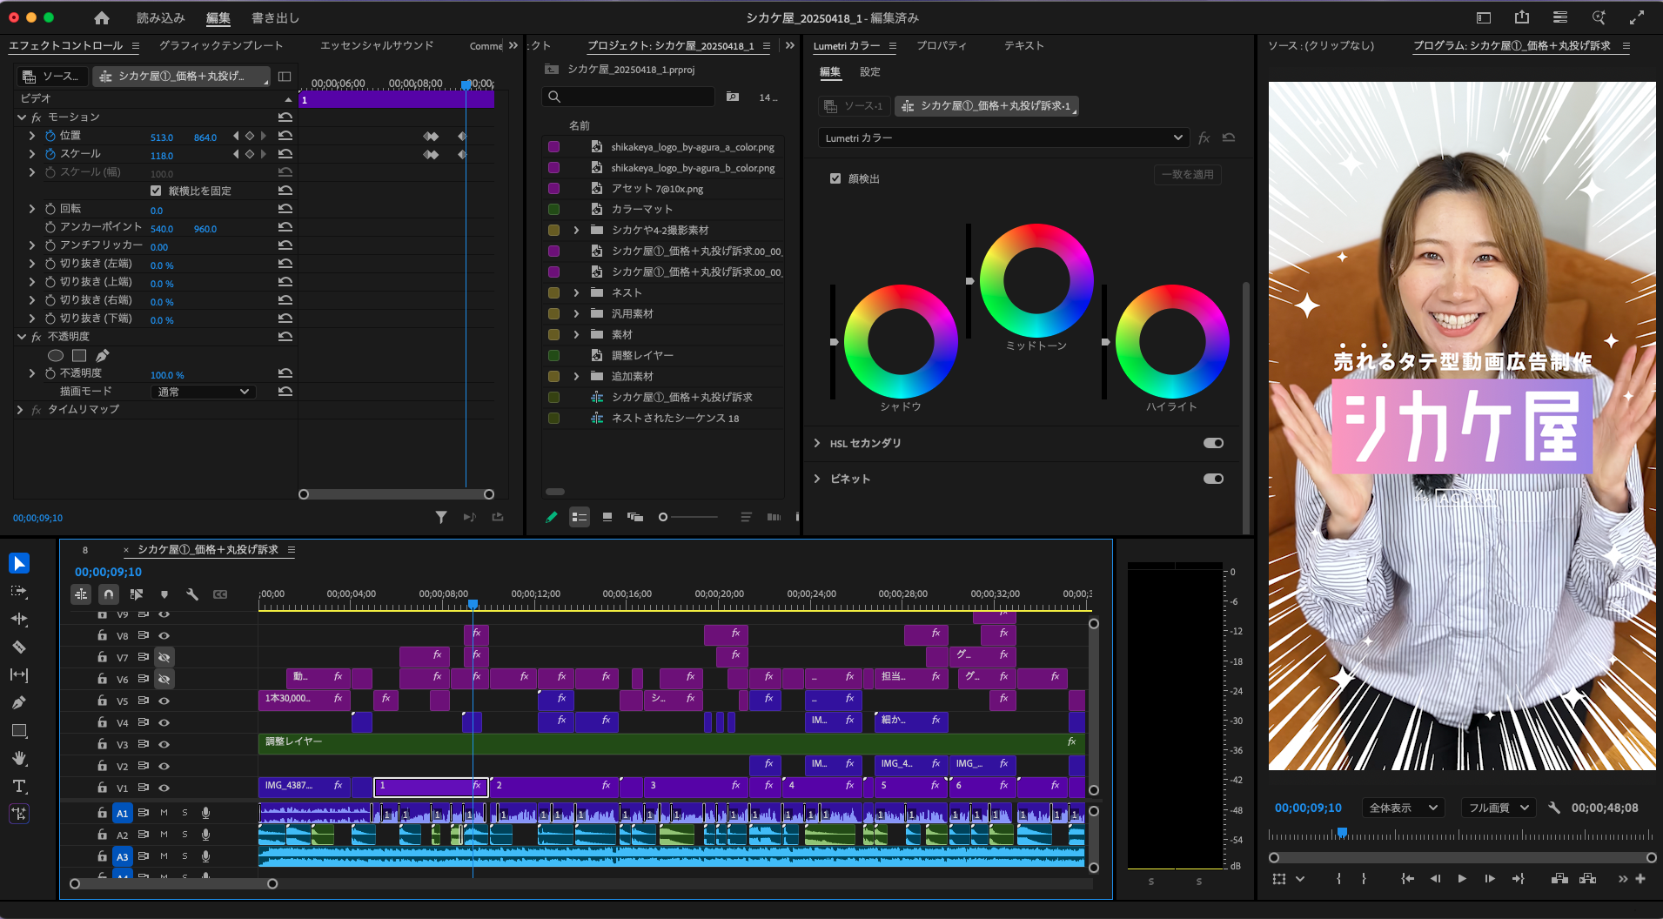Click the ソース‥ button in Effect Controls
Image resolution: width=1663 pixels, height=919 pixels.
coord(51,77)
